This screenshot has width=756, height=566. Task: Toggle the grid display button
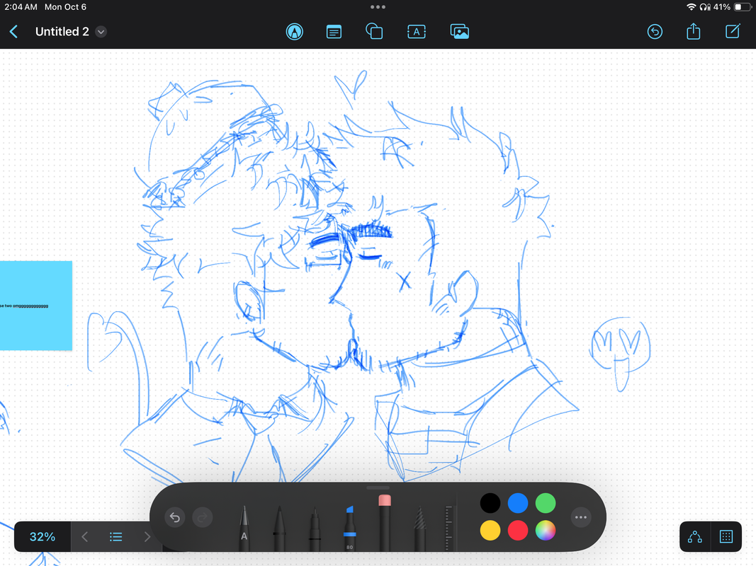coord(726,537)
